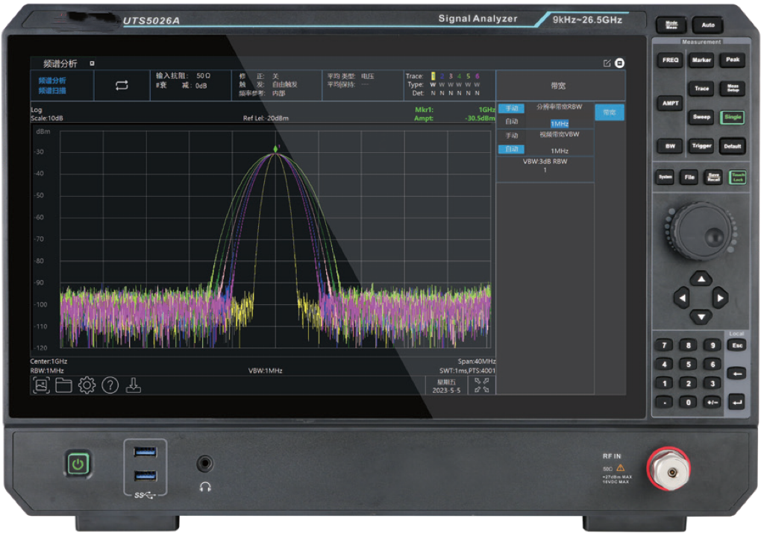Open the file folder icon on screen
Image resolution: width=764 pixels, height=536 pixels.
pos(63,385)
